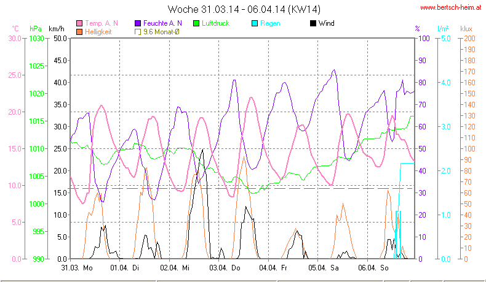486x282 pixels.
Task: Click the hPa axis unit label
Action: point(36,29)
